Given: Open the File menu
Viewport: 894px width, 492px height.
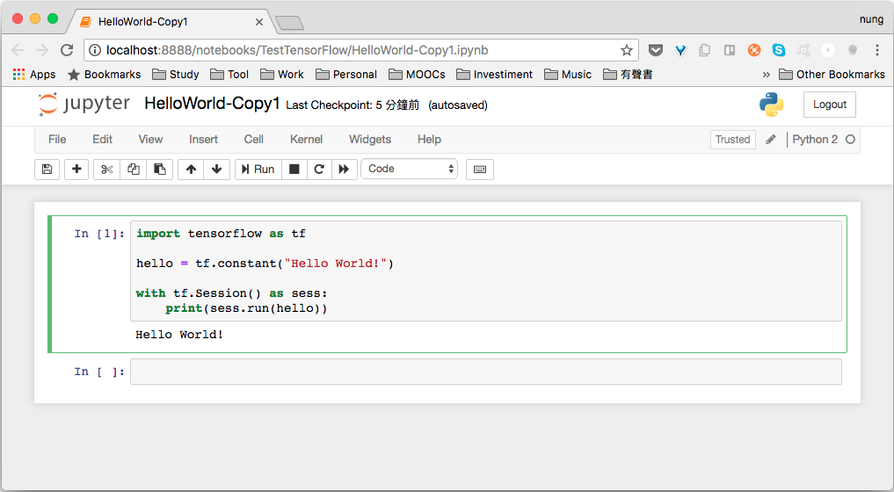Looking at the screenshot, I should click(57, 139).
